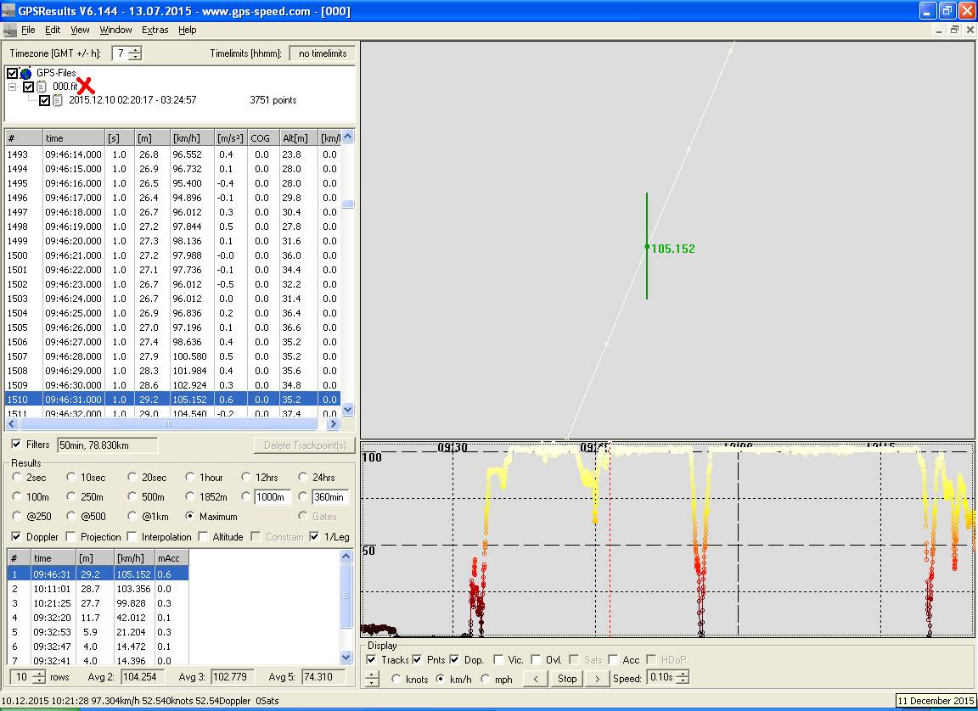Viewport: 978px width, 711px height.
Task: Enable the Altitude checkbox
Action: click(x=204, y=537)
